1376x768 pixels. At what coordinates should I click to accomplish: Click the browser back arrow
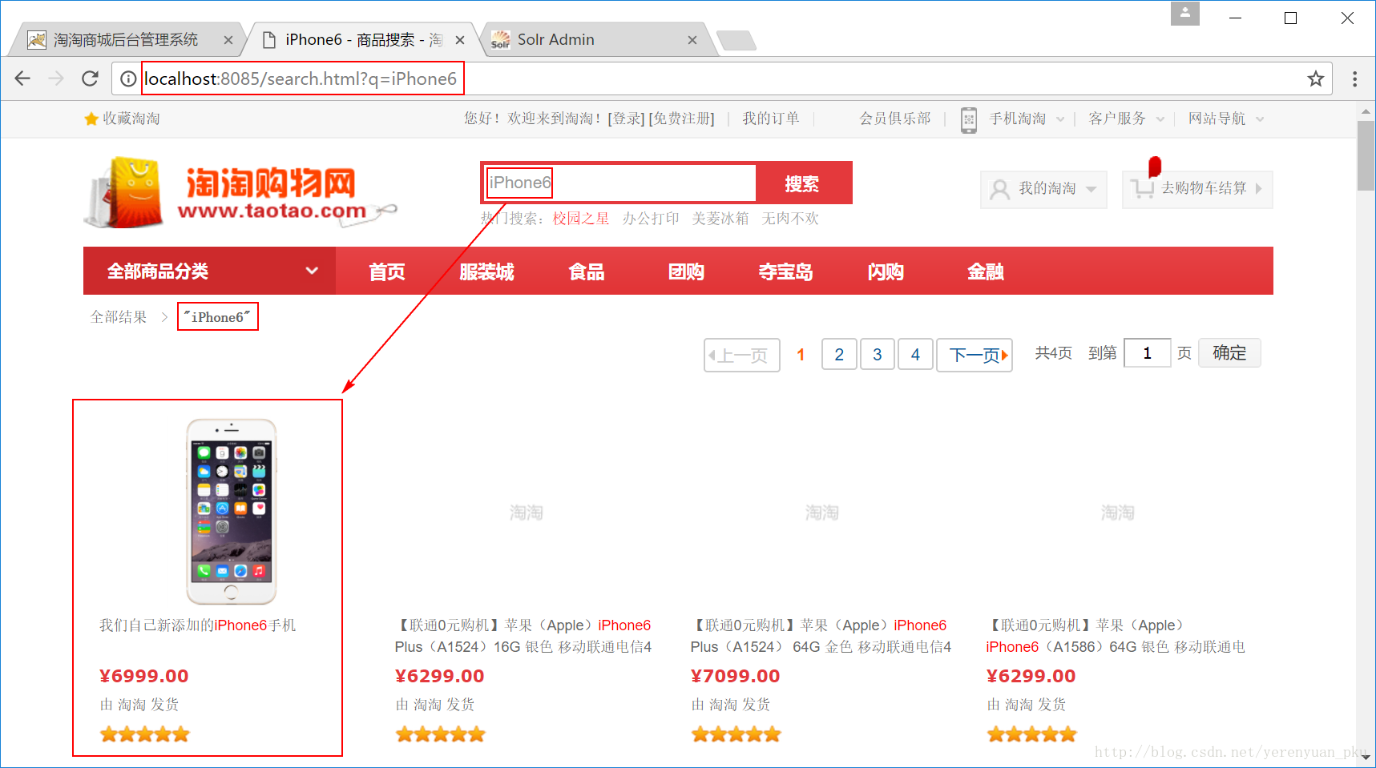click(22, 78)
